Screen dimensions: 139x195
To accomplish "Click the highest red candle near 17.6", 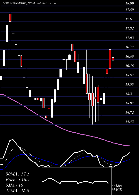I will [10, 18].
